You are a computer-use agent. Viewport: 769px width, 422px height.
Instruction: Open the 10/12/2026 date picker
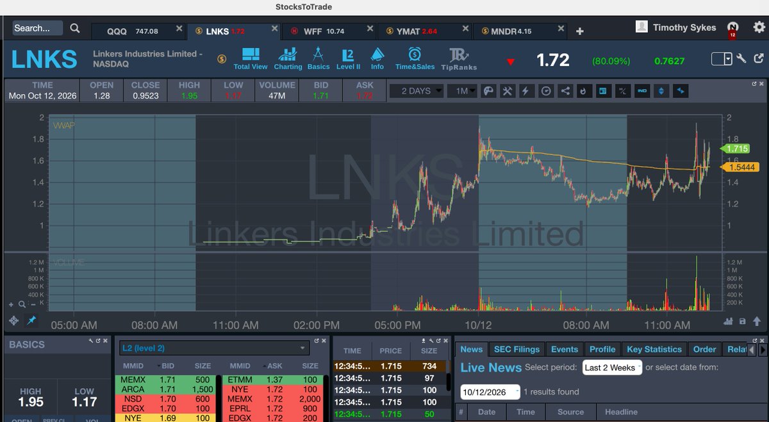(490, 391)
